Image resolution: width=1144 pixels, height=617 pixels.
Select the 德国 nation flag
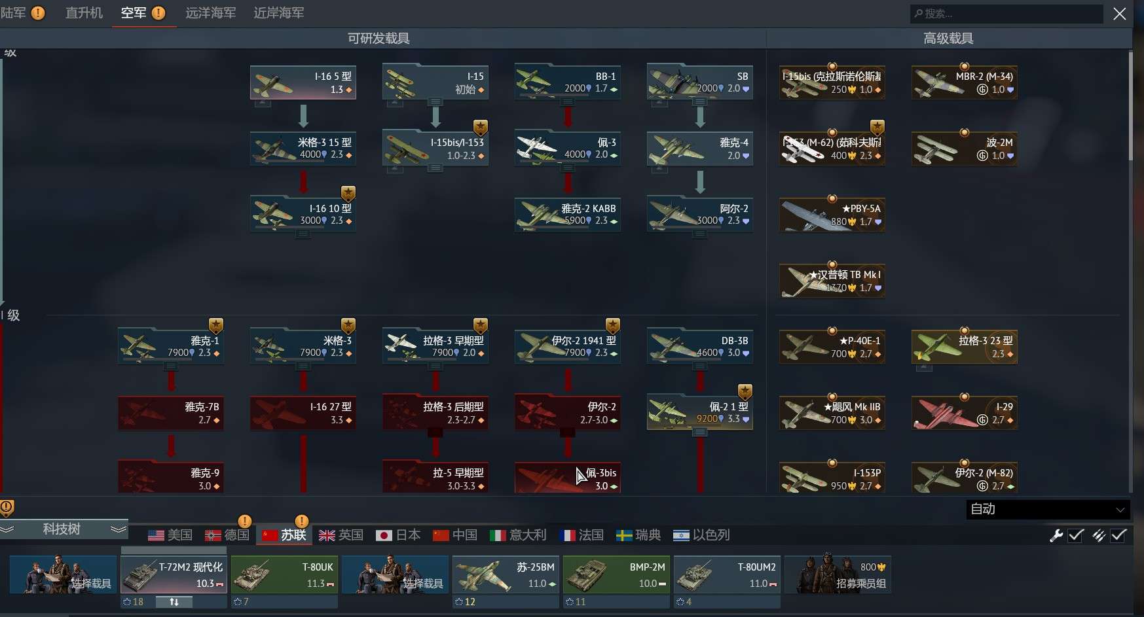coord(227,535)
